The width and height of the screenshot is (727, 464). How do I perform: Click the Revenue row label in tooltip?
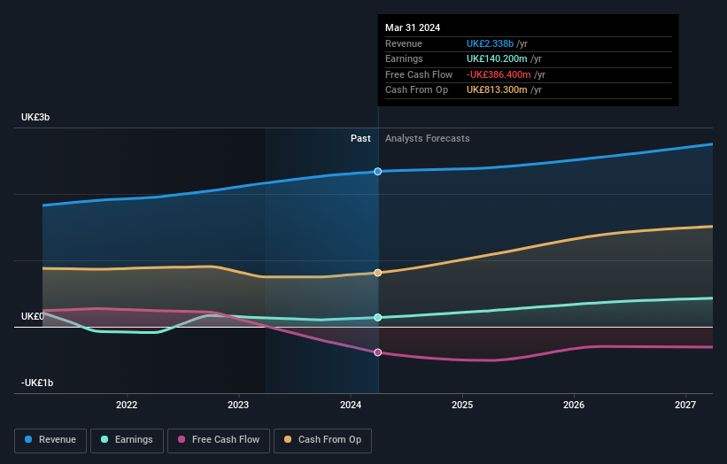(404, 43)
